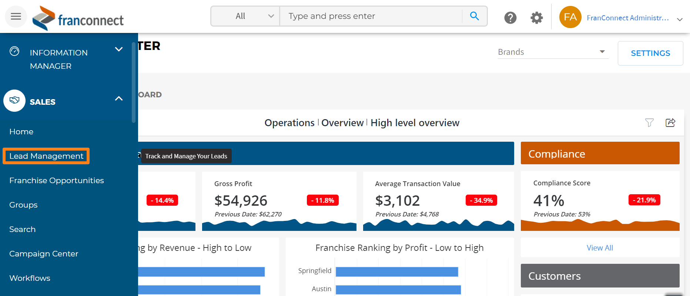Viewport: 690px width, 296px height.
Task: Click the High level overview title
Action: coord(415,123)
